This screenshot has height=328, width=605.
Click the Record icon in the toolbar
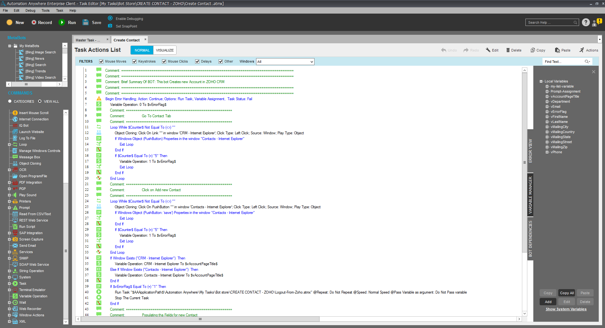click(x=34, y=22)
